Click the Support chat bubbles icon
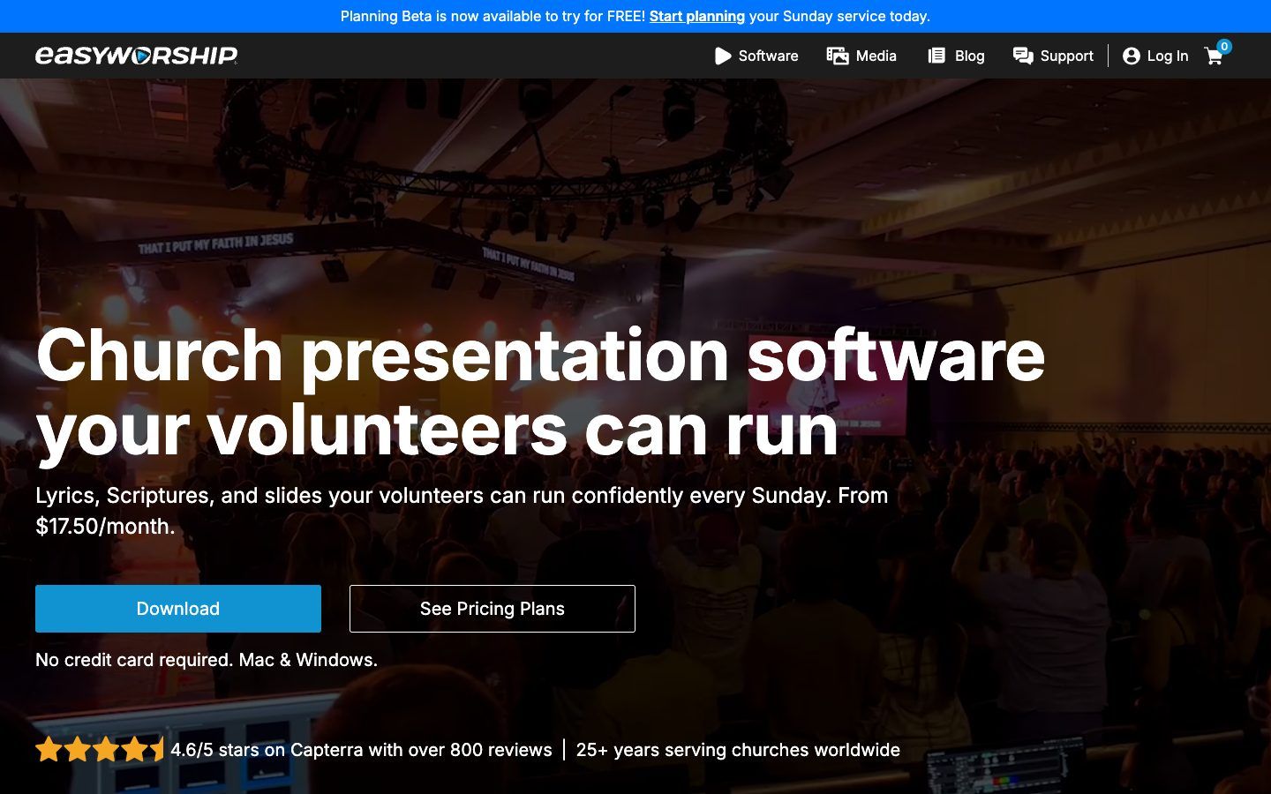This screenshot has height=794, width=1271. (1023, 56)
